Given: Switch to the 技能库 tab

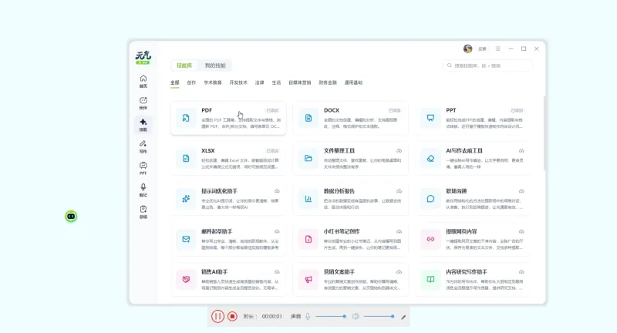Looking at the screenshot, I should pyautogui.click(x=184, y=66).
